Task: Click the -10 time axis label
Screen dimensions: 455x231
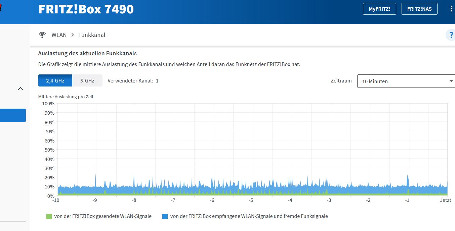Action: (56, 200)
